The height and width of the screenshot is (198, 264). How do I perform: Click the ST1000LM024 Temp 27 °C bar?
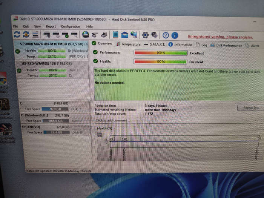pos(52,56)
